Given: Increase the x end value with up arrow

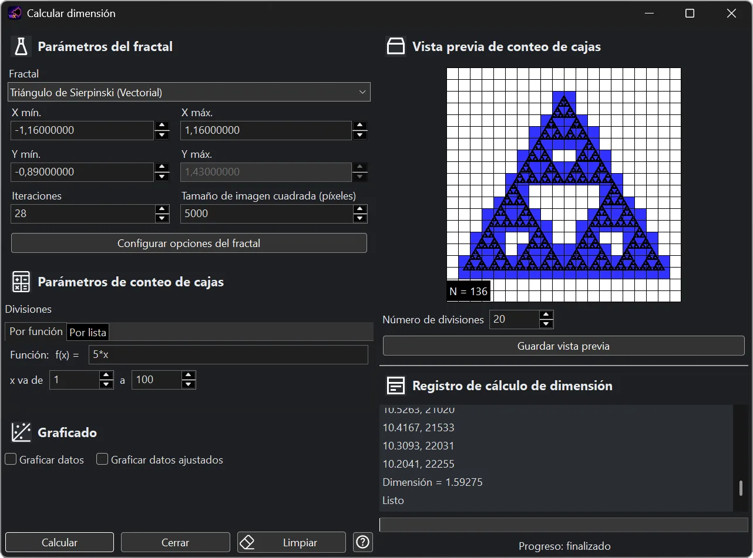Looking at the screenshot, I should click(x=189, y=375).
